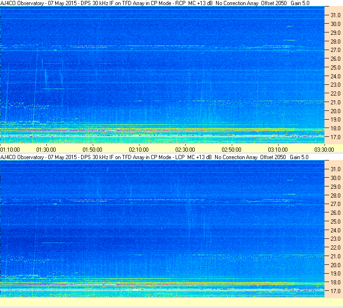The image size is (343, 308).
Task: Click inside the LCP spectrogram plot
Action: point(162,229)
